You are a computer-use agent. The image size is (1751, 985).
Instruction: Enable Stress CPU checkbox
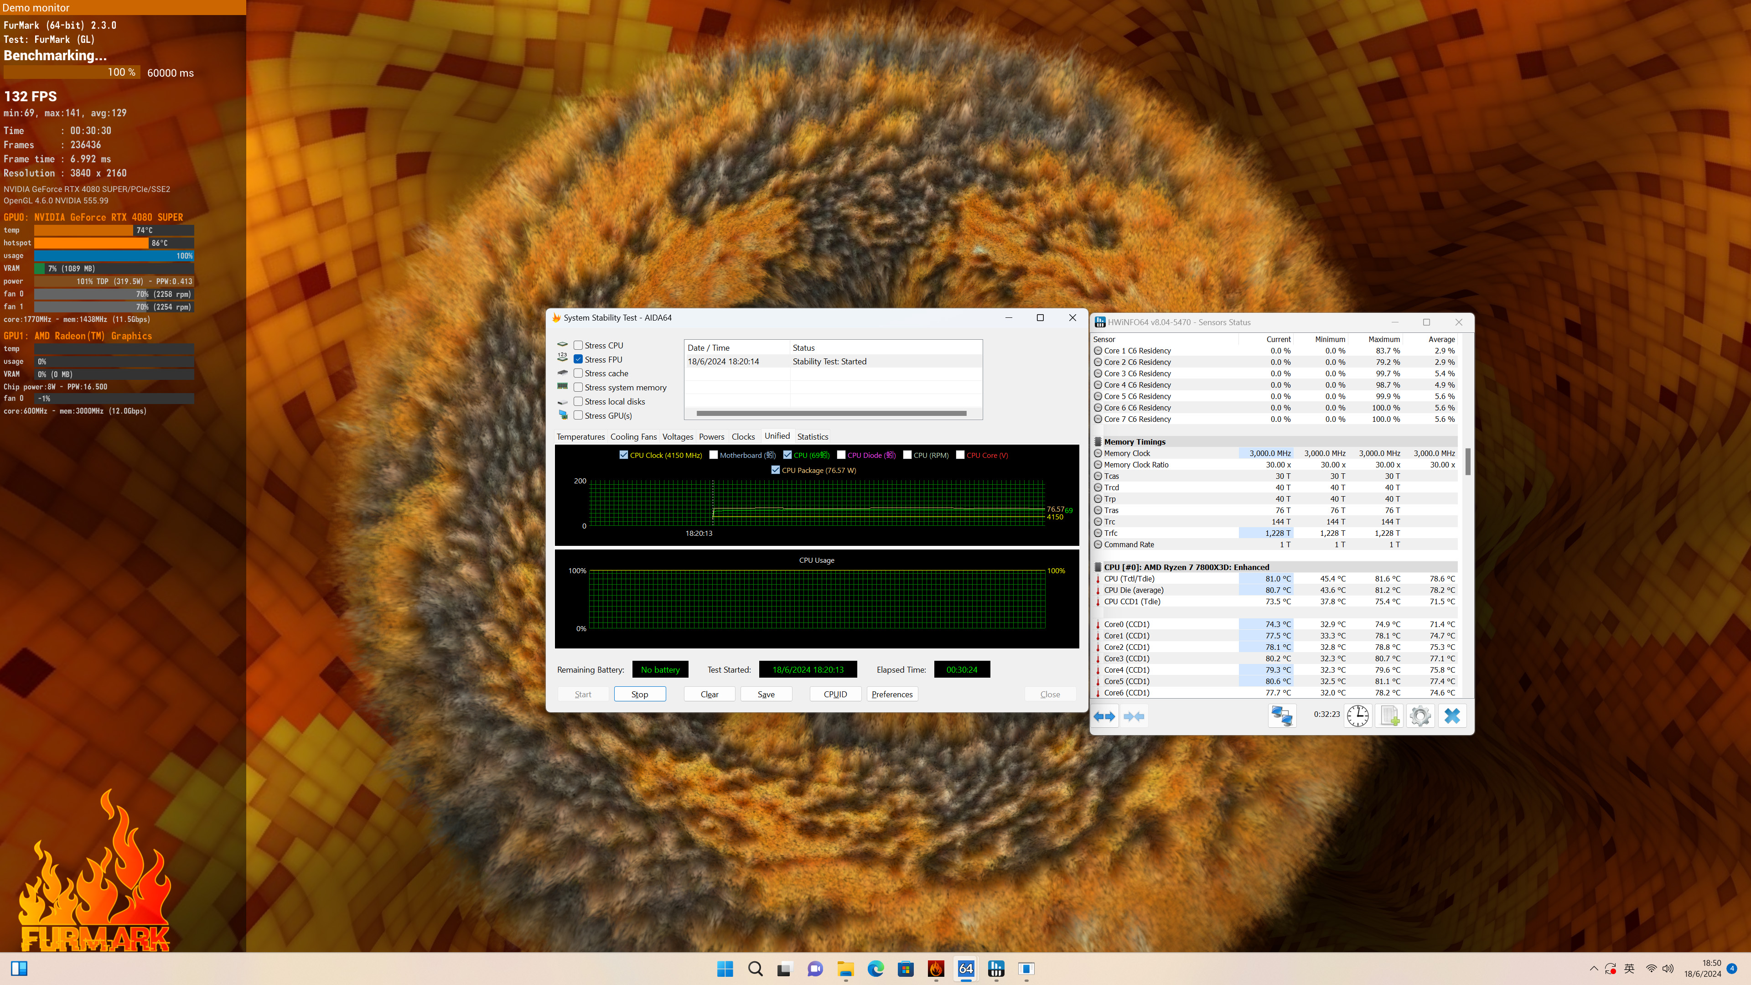(x=578, y=345)
